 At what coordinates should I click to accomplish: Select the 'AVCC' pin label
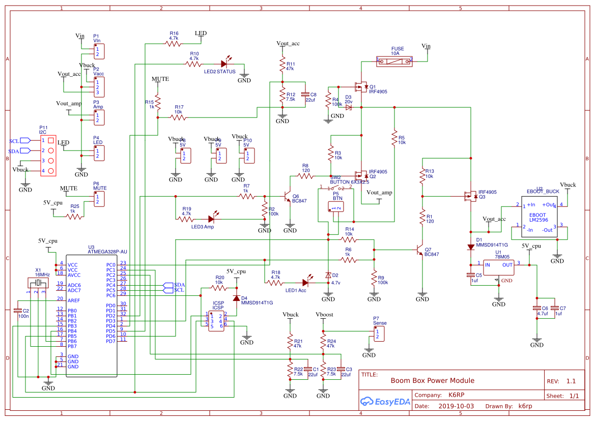pyautogui.click(x=74, y=275)
